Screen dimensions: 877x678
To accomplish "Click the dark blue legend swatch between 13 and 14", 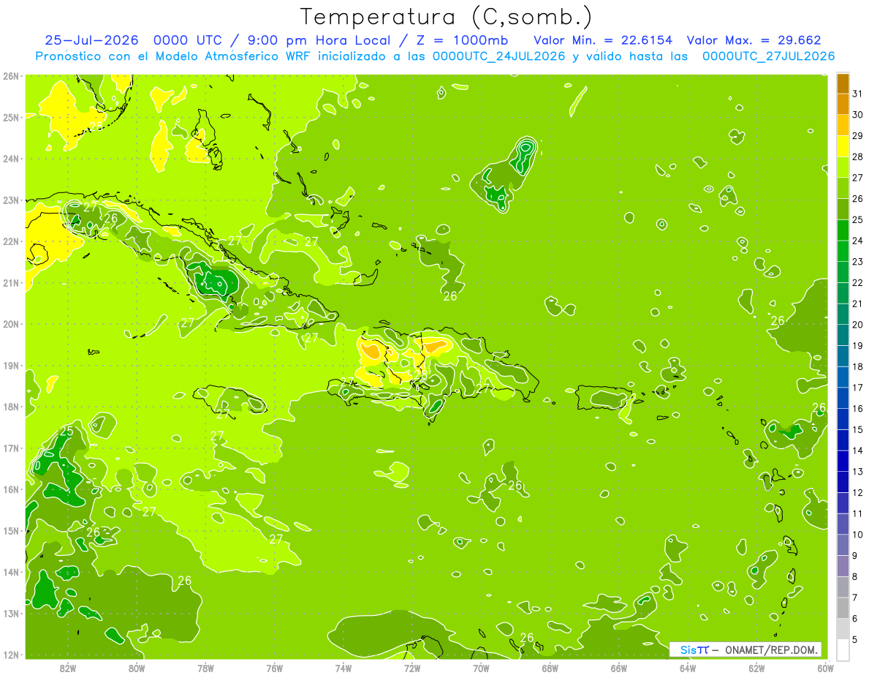I will (843, 461).
